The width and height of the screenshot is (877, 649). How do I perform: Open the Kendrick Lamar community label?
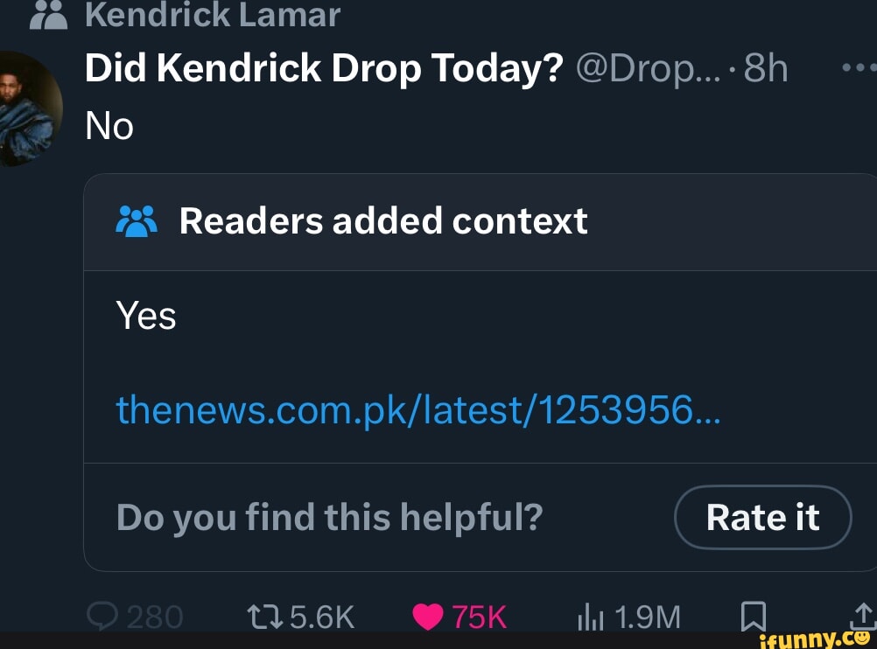coord(213,14)
